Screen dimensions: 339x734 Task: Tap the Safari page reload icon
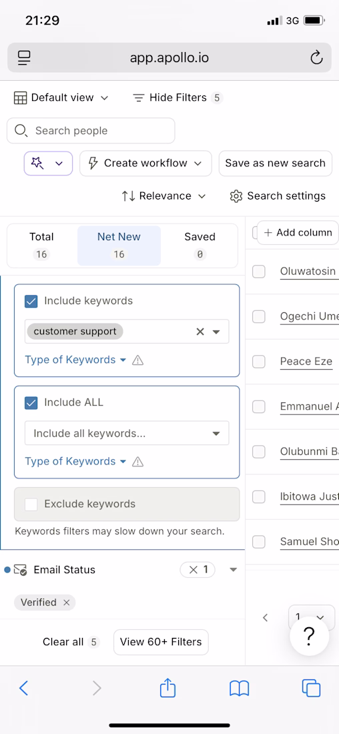pos(316,58)
